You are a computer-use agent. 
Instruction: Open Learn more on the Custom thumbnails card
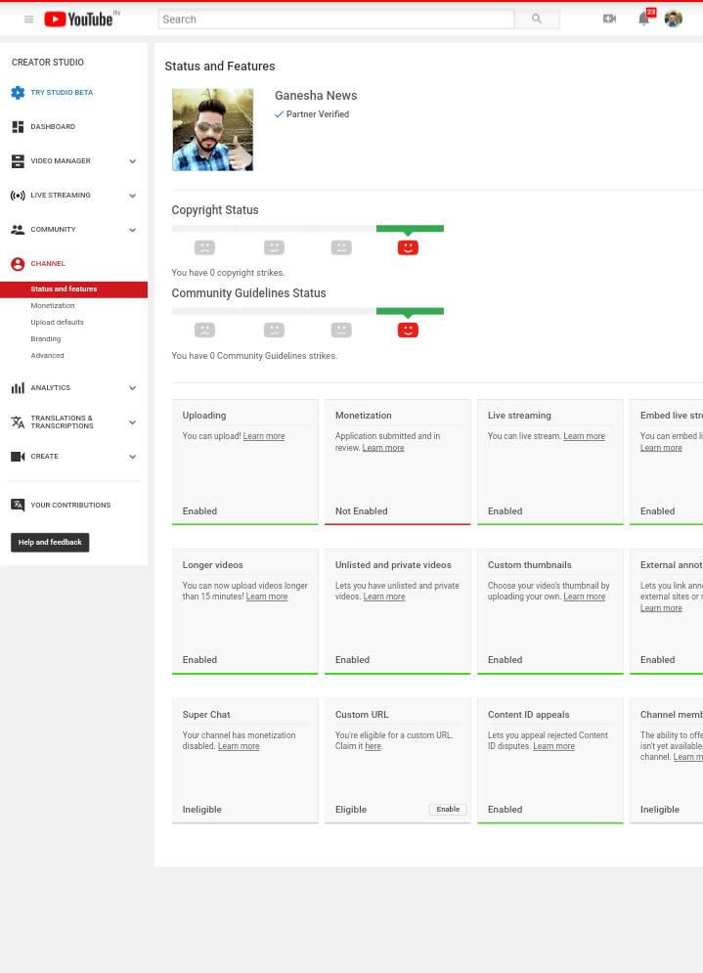pyautogui.click(x=584, y=597)
